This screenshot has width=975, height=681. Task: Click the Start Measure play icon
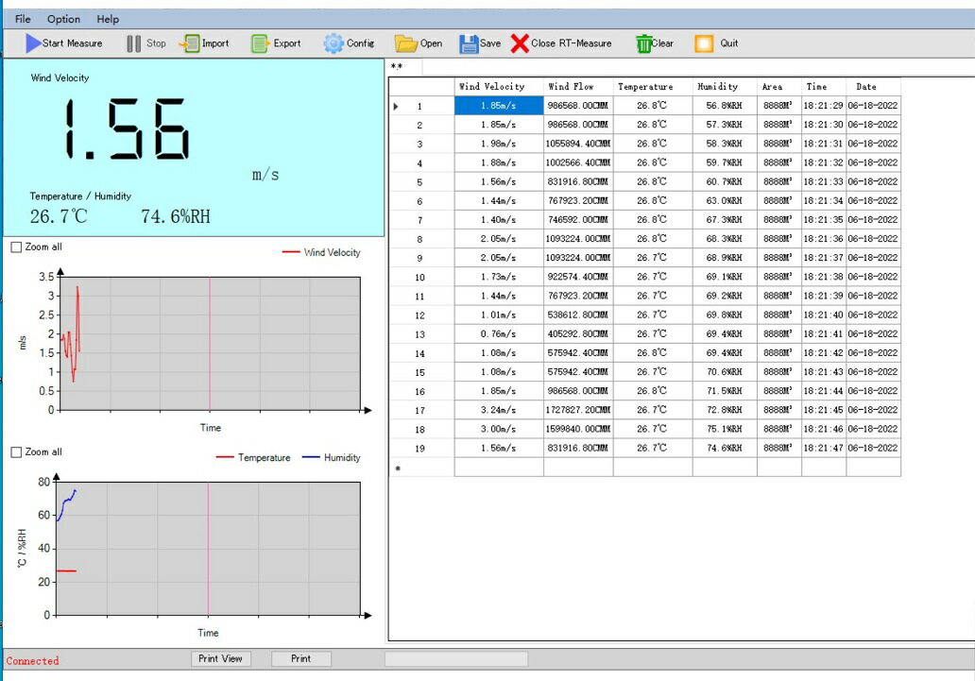[33, 43]
